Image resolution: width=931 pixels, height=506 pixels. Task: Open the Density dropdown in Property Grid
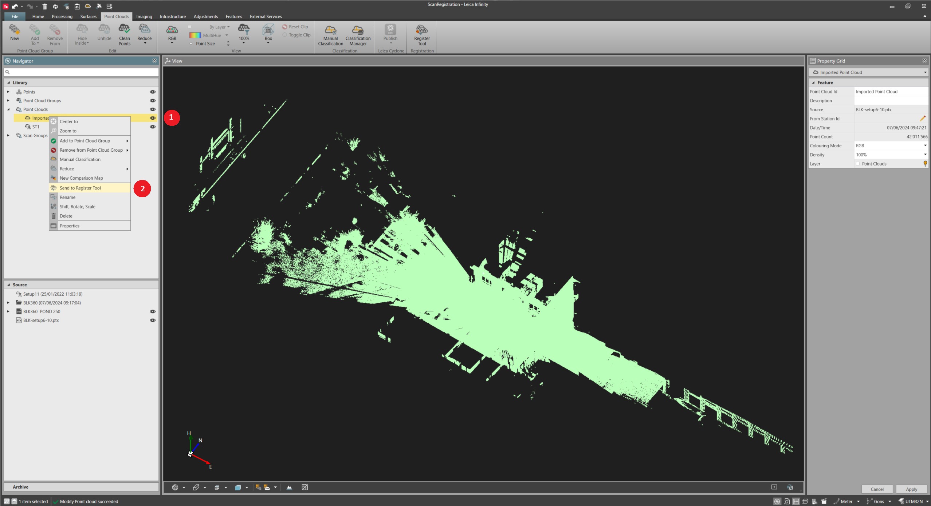pos(925,155)
